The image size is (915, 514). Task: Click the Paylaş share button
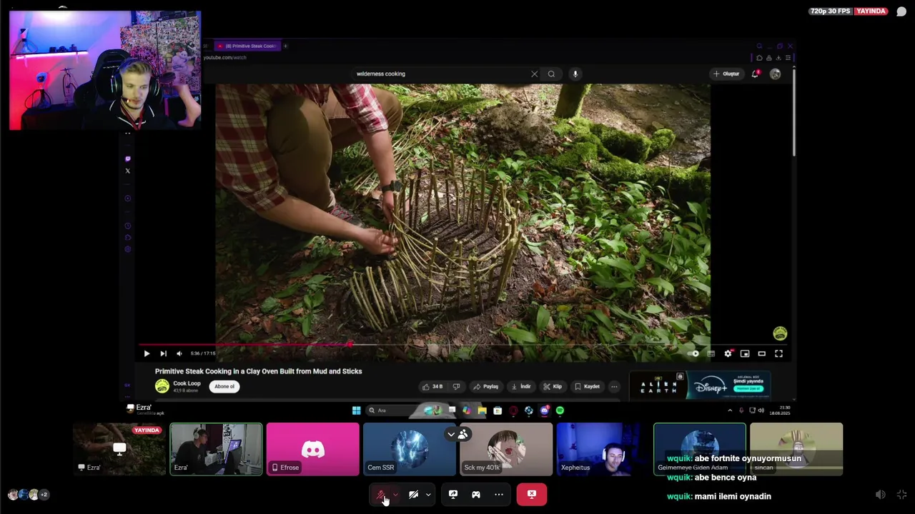[485, 386]
